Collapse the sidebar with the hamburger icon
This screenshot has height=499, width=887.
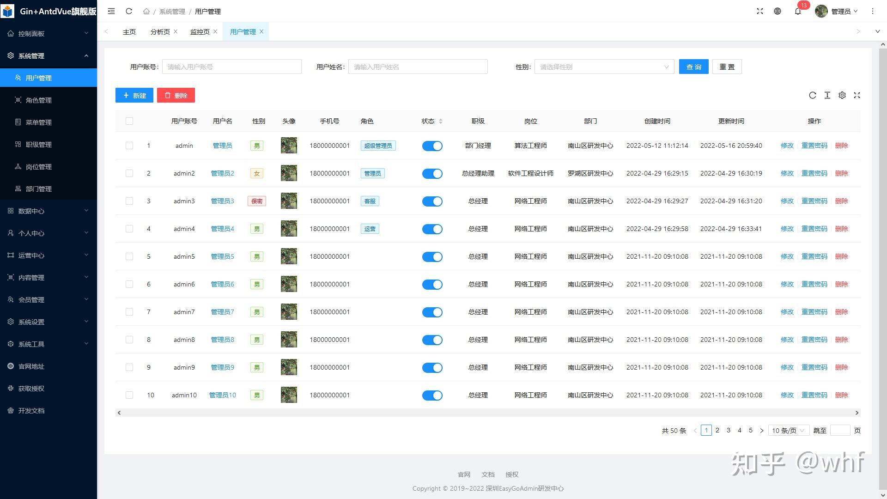(x=111, y=11)
